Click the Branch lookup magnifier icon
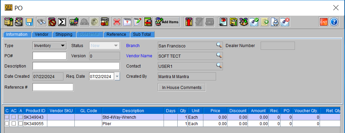Viewport: 345px width, 133px height. click(219, 45)
